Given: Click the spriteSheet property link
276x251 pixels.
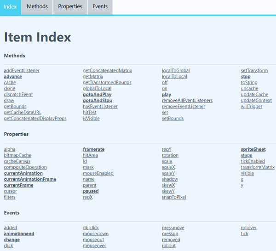Looking at the screenshot, I should pyautogui.click(x=253, y=149).
